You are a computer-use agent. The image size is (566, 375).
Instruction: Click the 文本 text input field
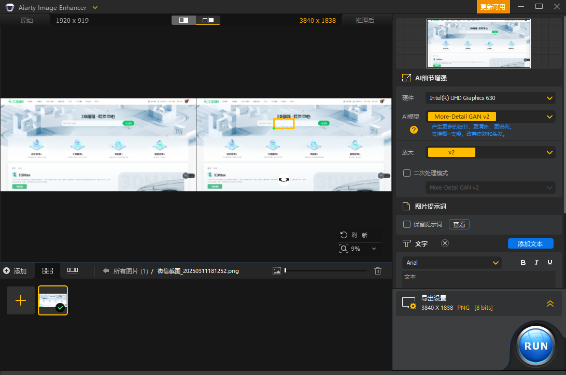pos(478,279)
